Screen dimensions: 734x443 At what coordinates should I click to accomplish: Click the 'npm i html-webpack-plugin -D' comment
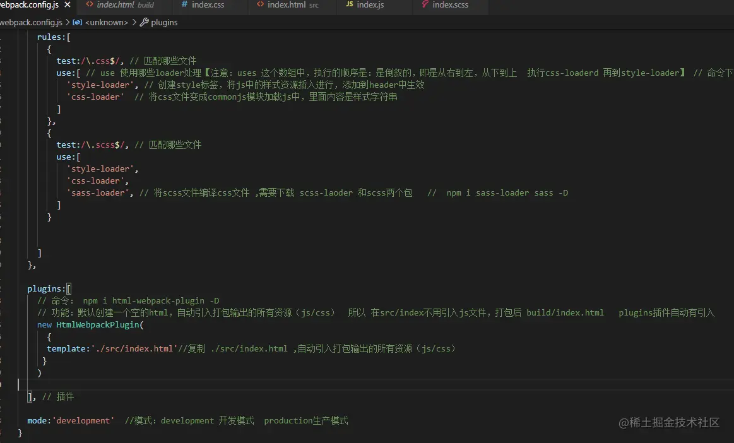[x=151, y=300]
